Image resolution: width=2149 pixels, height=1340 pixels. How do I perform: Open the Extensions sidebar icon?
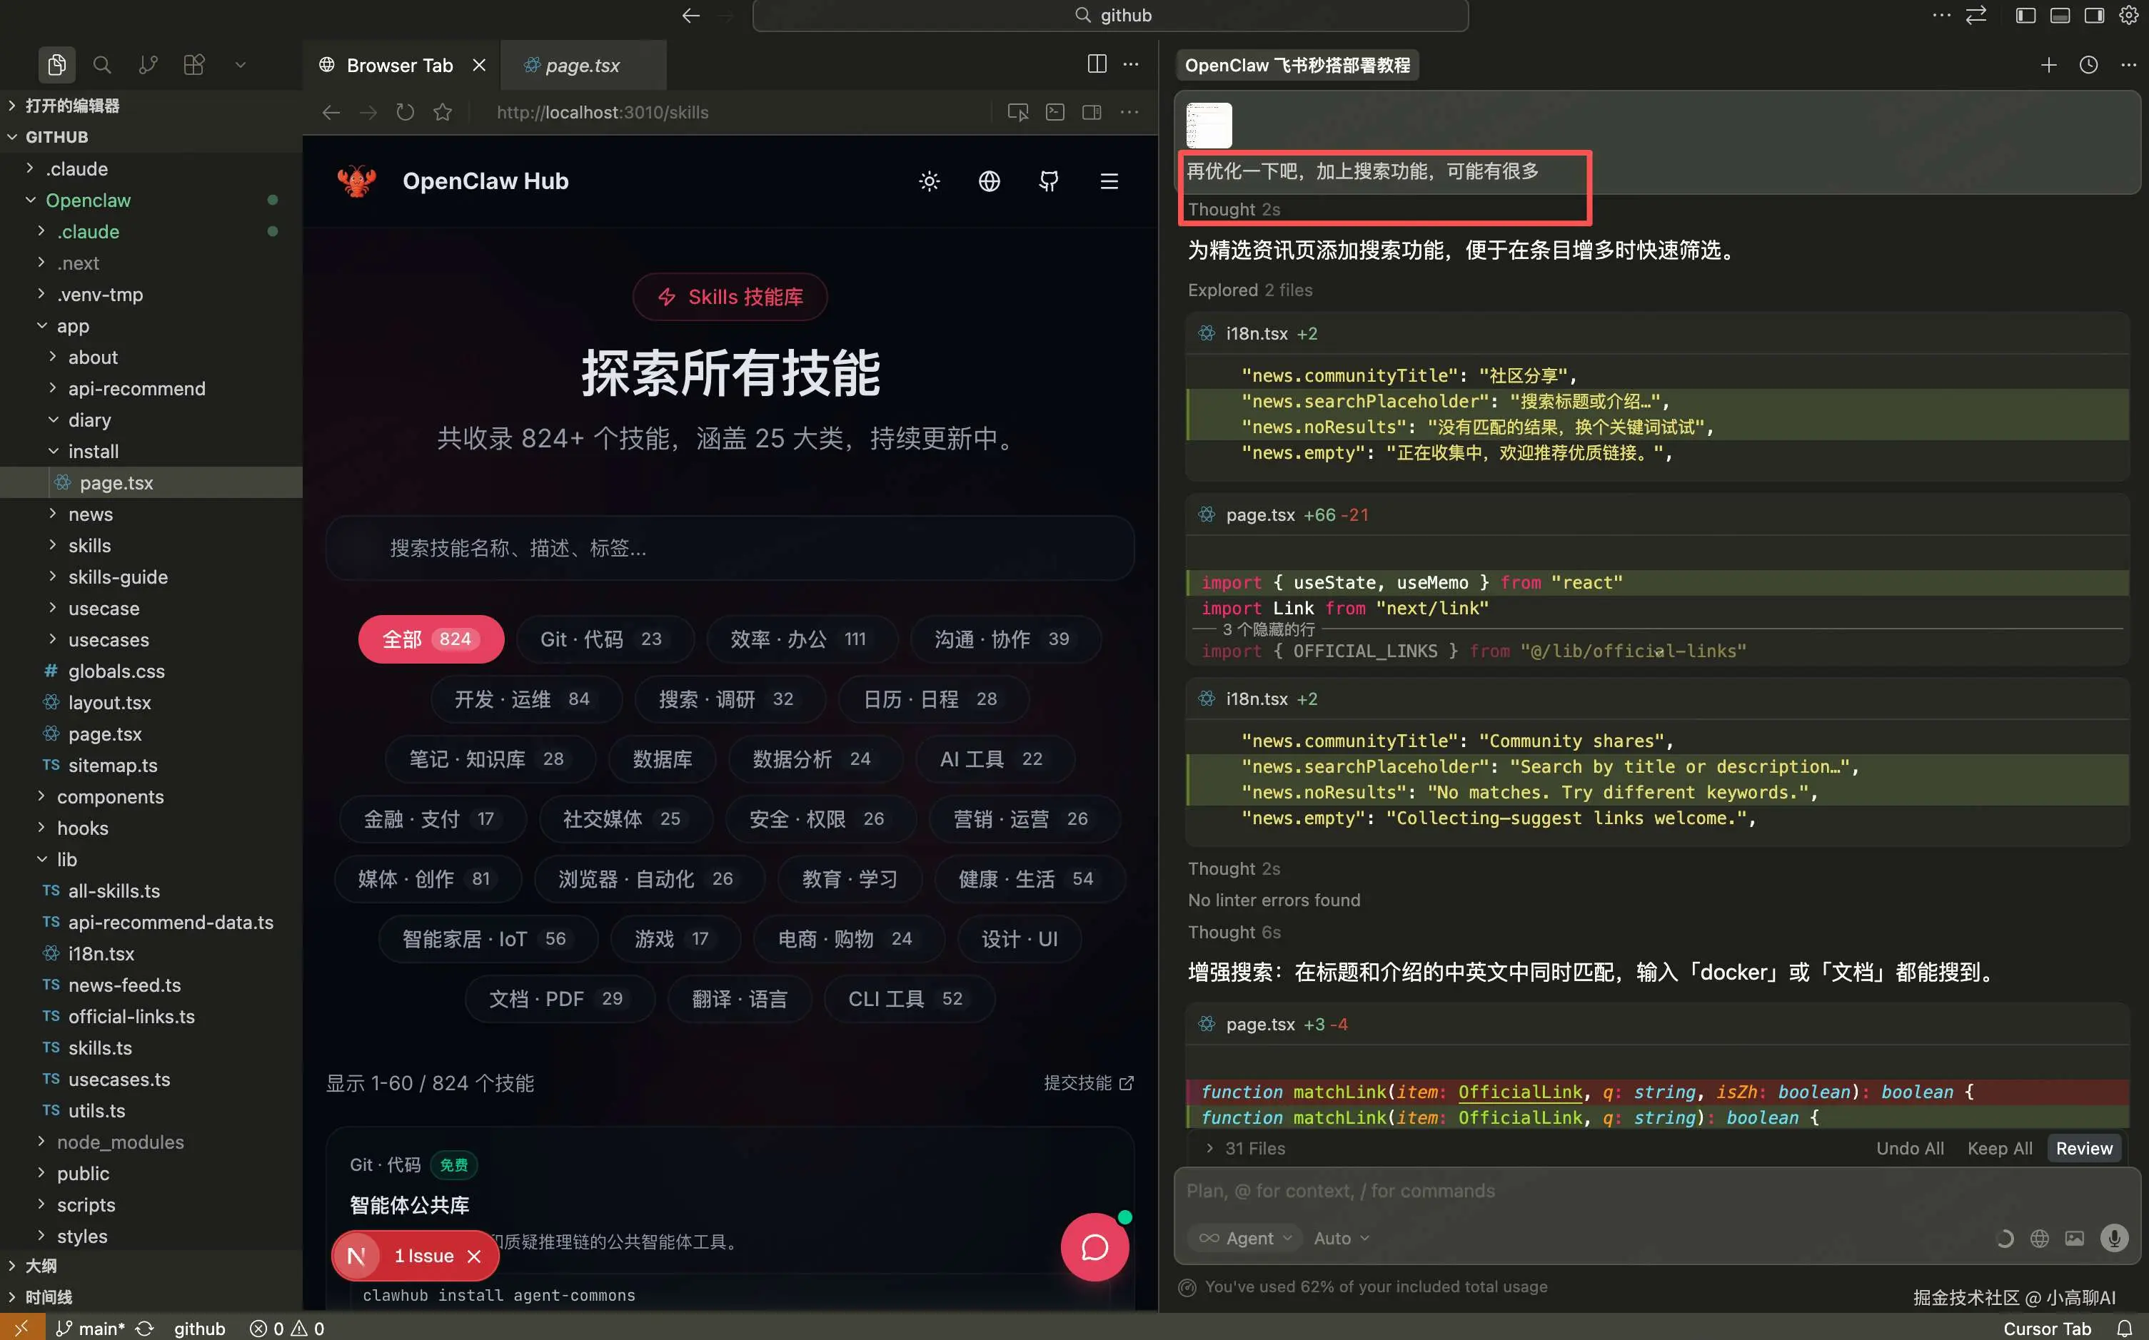[194, 65]
